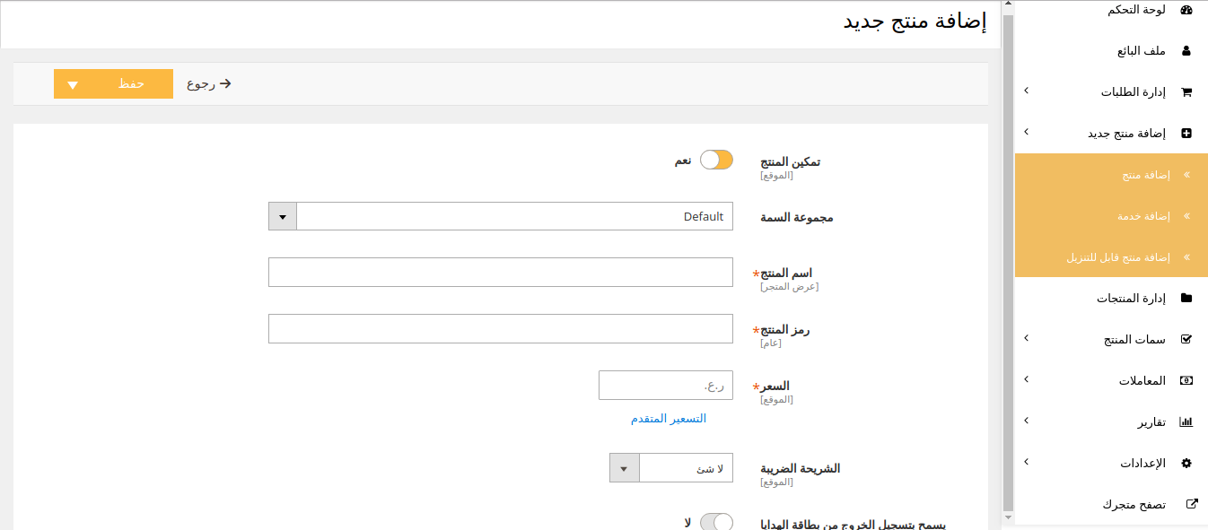Click the plus icon for adding new product
Screen dimensions: 1208x530
[x=1186, y=134]
